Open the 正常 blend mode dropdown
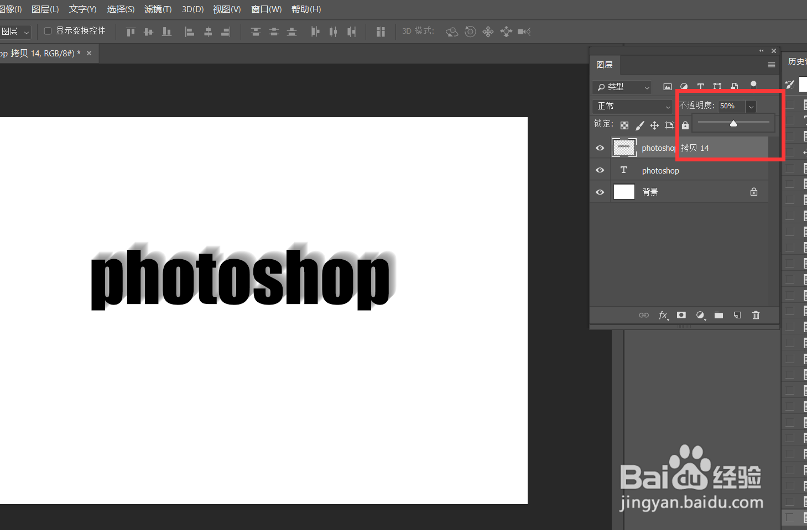807x530 pixels. tap(632, 106)
